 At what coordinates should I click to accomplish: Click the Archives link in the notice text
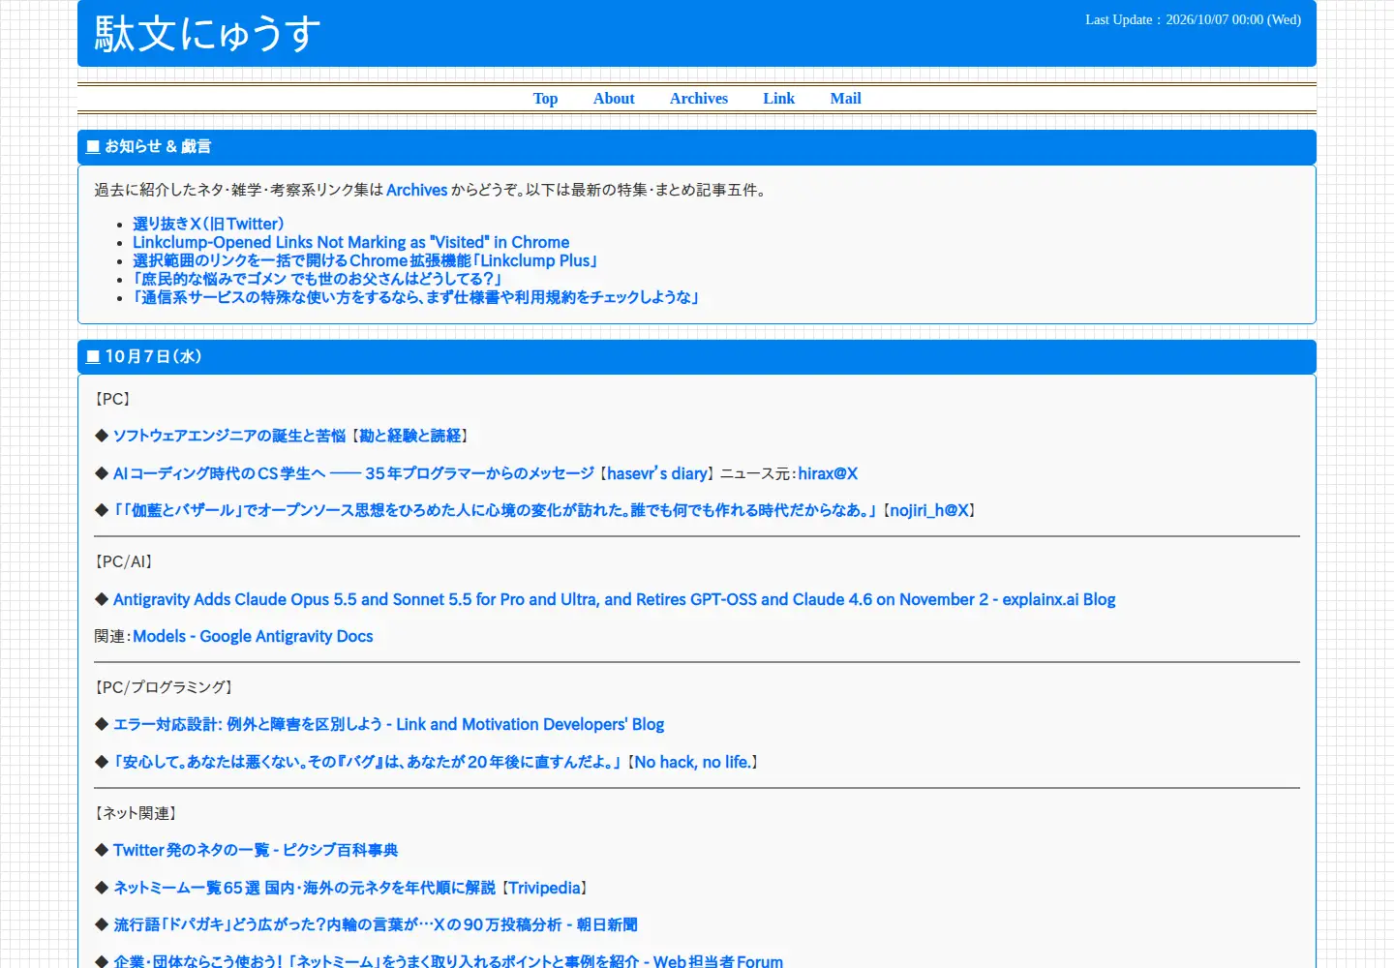tap(417, 190)
